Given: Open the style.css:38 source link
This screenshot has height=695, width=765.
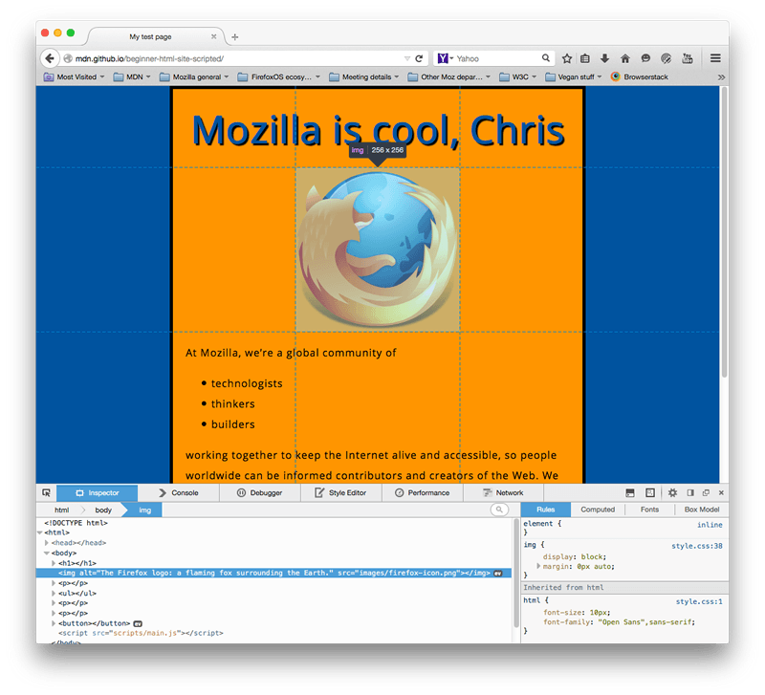Looking at the screenshot, I should point(697,546).
